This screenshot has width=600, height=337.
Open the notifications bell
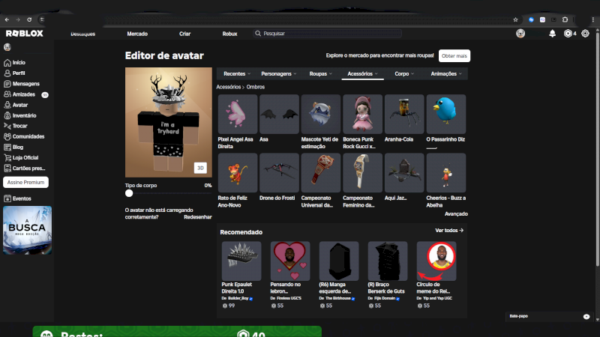(x=552, y=34)
